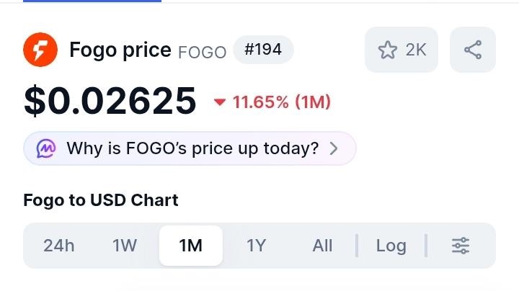Click the red down-triangle price change indicator
The height and width of the screenshot is (291, 519).
point(220,102)
